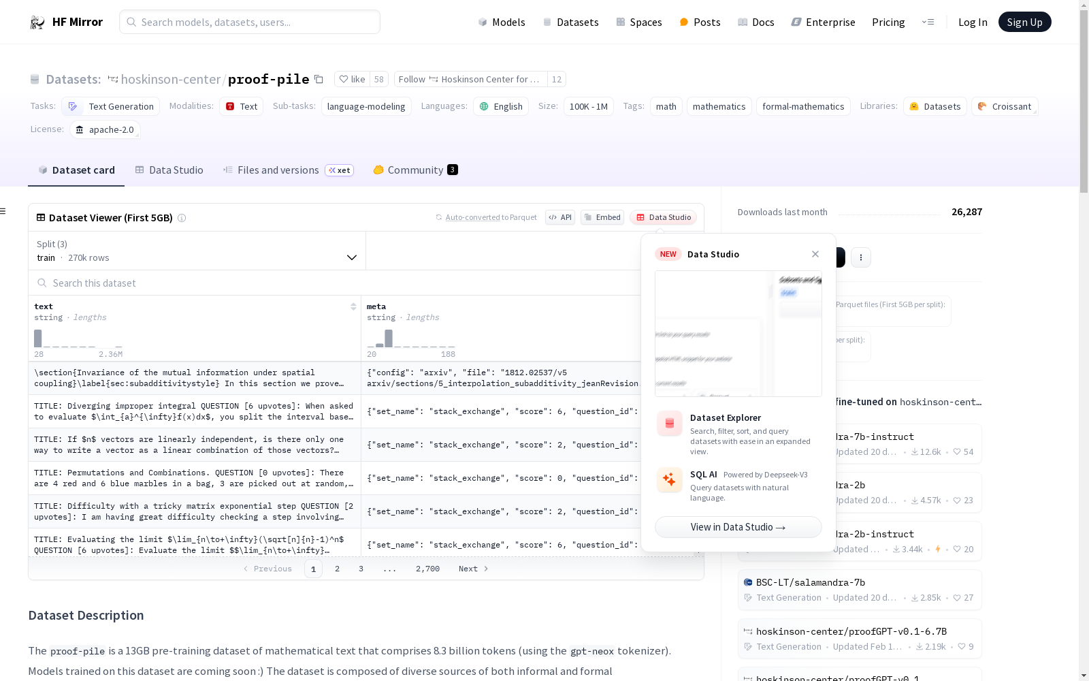
Task: Click the meta column length histogram
Action: [x=411, y=338]
